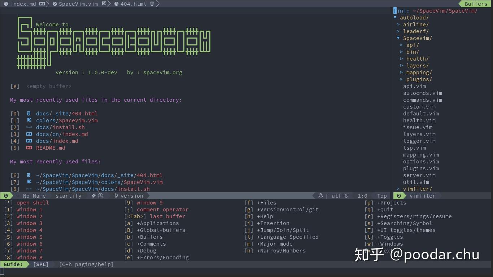Open the [e] empty buffer entry
The image size is (493, 277).
pyautogui.click(x=49, y=86)
